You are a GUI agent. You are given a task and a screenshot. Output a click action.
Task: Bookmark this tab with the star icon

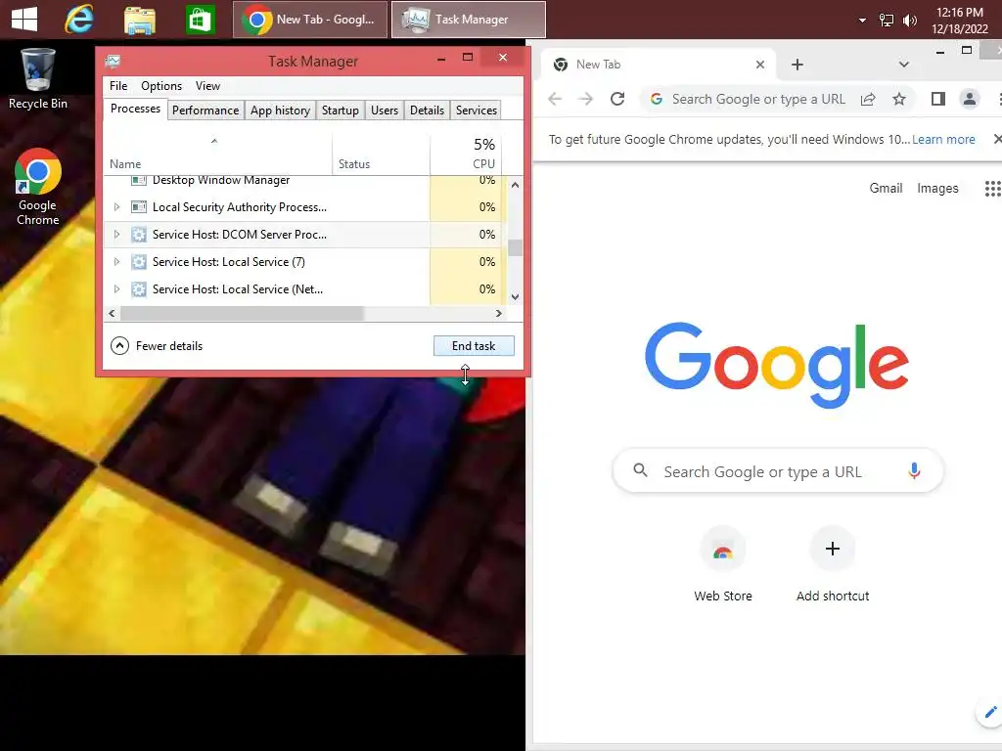pos(899,99)
